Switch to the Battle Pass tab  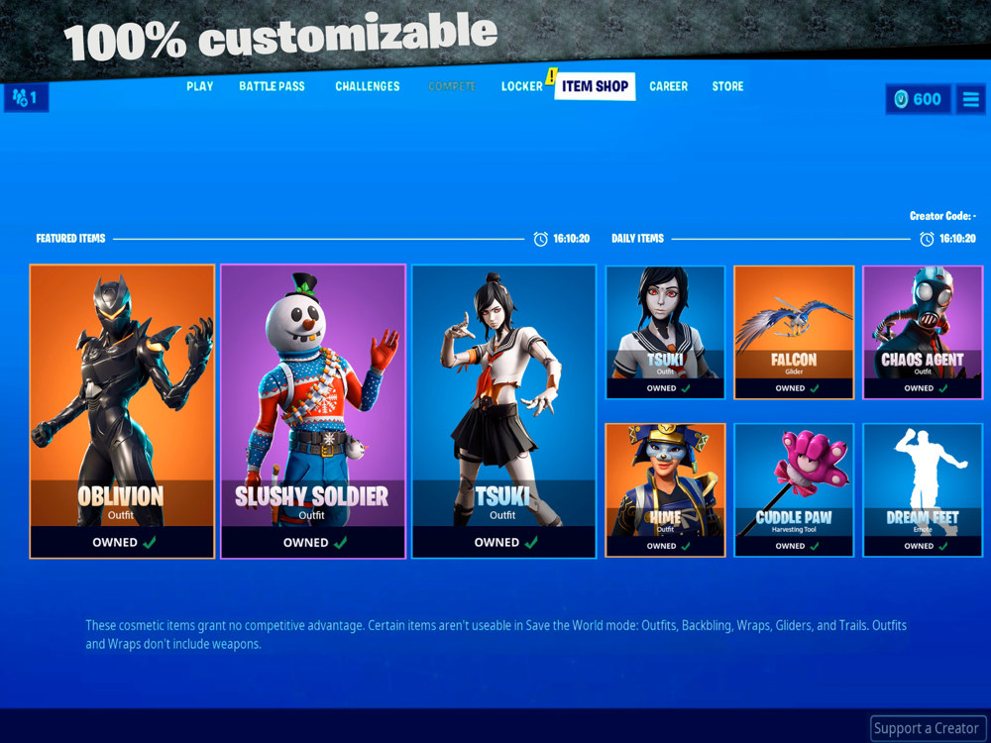click(272, 86)
